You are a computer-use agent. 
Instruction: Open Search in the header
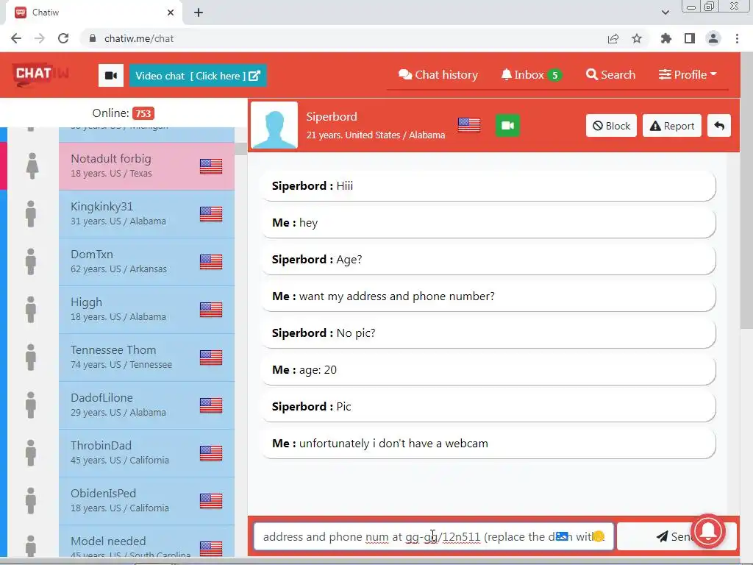coord(610,75)
